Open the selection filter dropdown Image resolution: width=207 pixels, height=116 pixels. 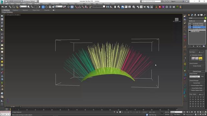(23, 6)
